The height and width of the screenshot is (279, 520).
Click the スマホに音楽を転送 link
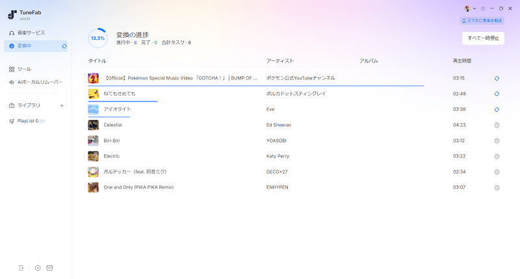pos(482,21)
